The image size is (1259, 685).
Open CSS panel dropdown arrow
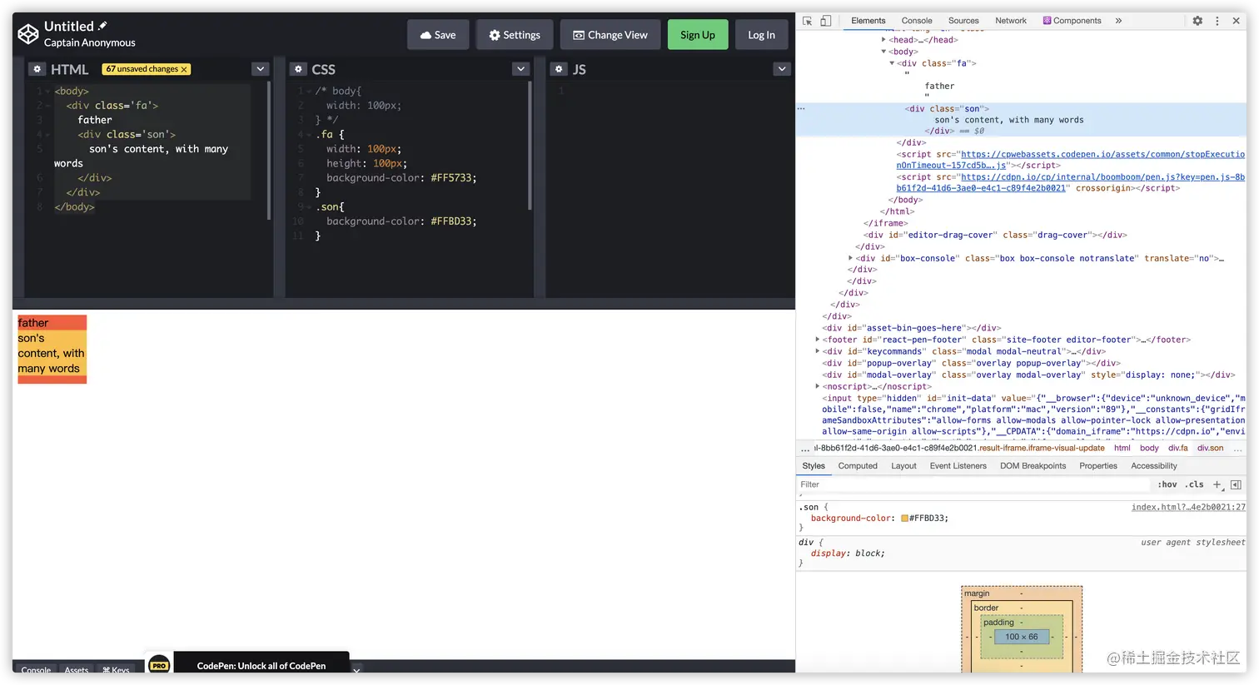pos(520,69)
